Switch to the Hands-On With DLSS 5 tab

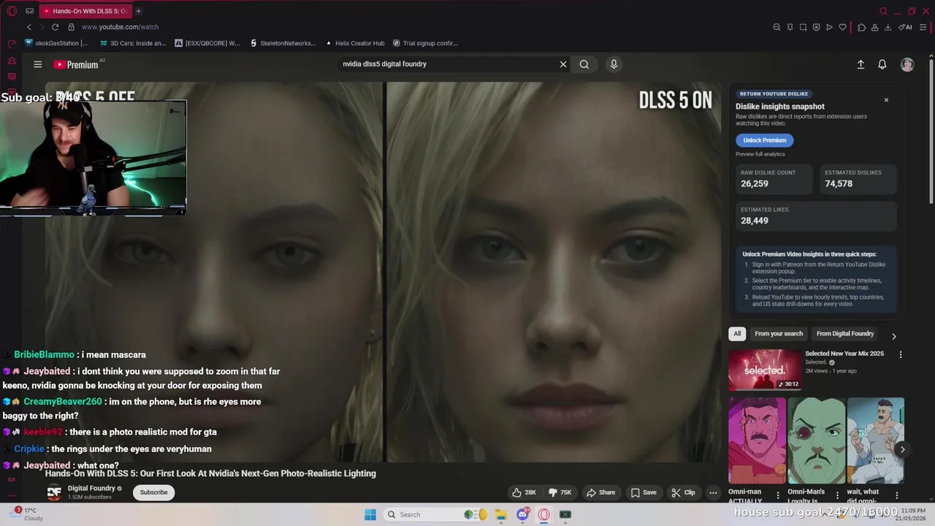tap(84, 11)
